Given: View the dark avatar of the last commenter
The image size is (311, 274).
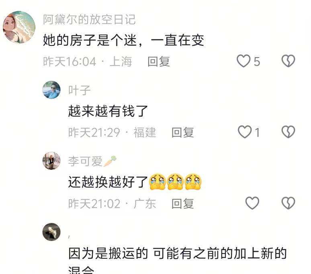Looking at the screenshot, I should [x=51, y=232].
